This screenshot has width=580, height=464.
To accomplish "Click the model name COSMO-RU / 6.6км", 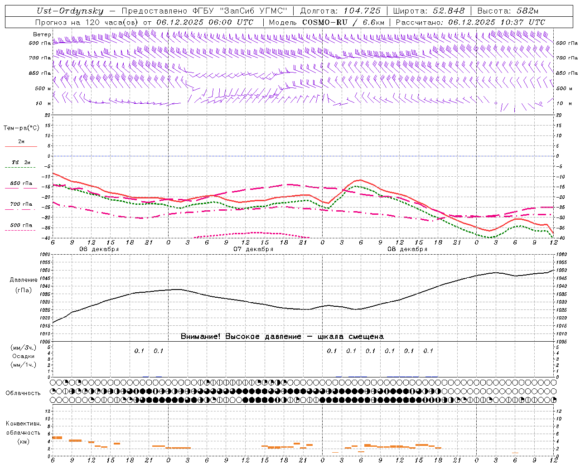I will click(x=343, y=22).
